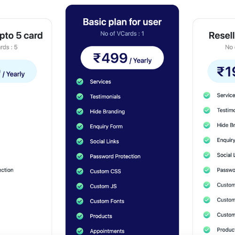This screenshot has width=235, height=235.
Task: Click the Password Protection feature label
Action: tap(115, 157)
